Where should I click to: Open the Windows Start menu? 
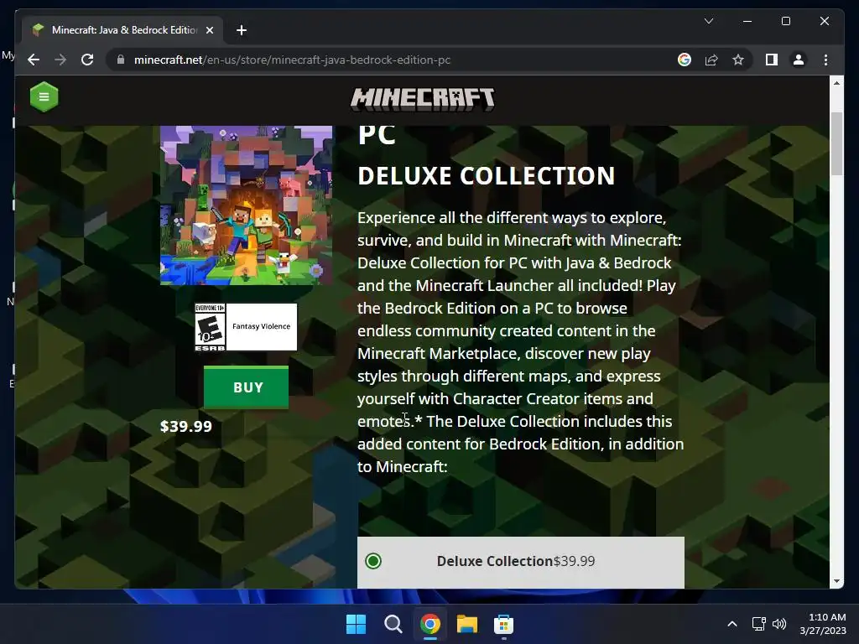pyautogui.click(x=356, y=624)
